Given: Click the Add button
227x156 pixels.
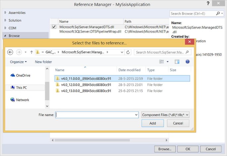Looking at the screenshot, I should 153,123.
